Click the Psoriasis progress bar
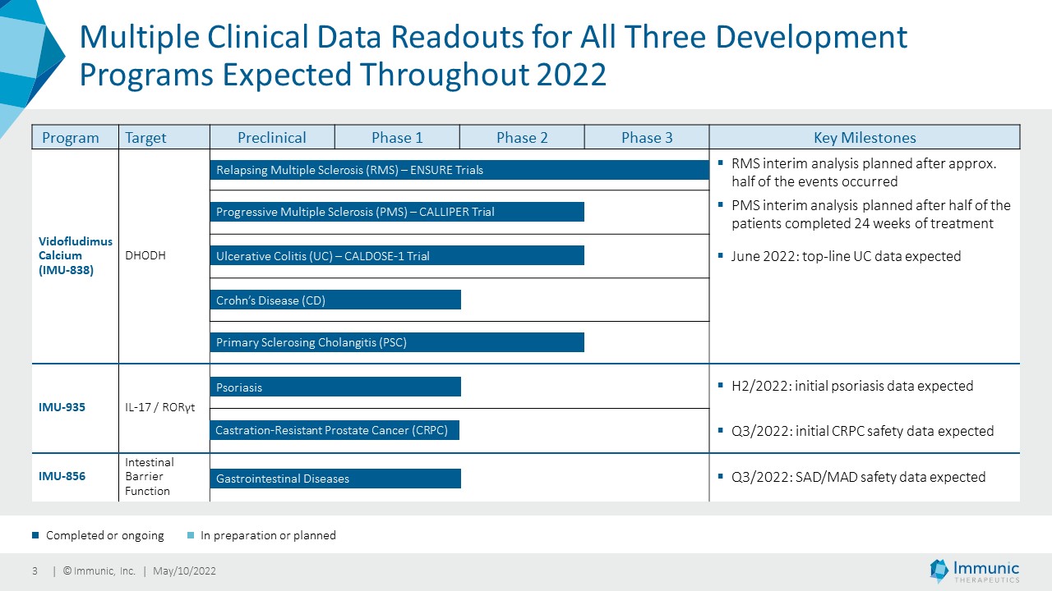 [x=336, y=387]
